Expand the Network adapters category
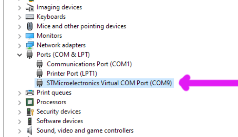238x137 pixels. 20,46
